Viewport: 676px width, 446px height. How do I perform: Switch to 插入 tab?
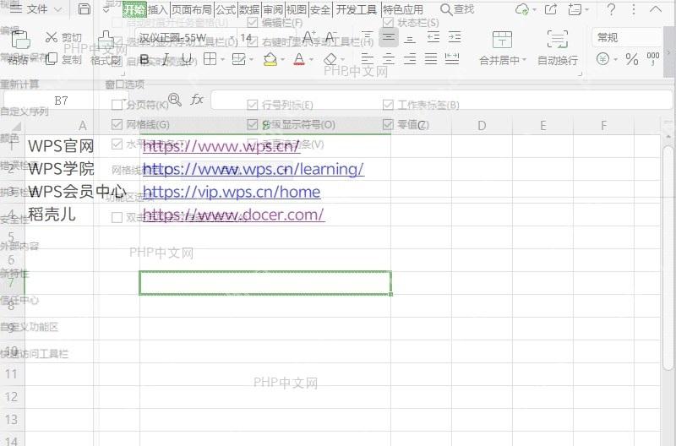[158, 9]
